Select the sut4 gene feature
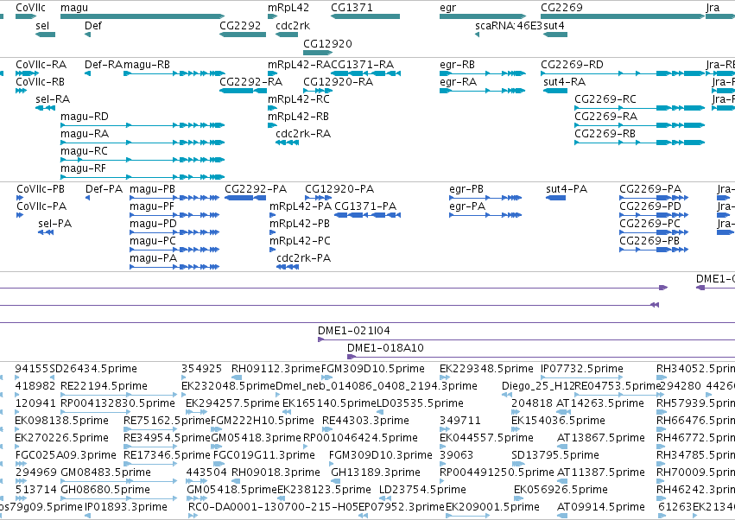This screenshot has height=520, width=735. click(x=555, y=35)
